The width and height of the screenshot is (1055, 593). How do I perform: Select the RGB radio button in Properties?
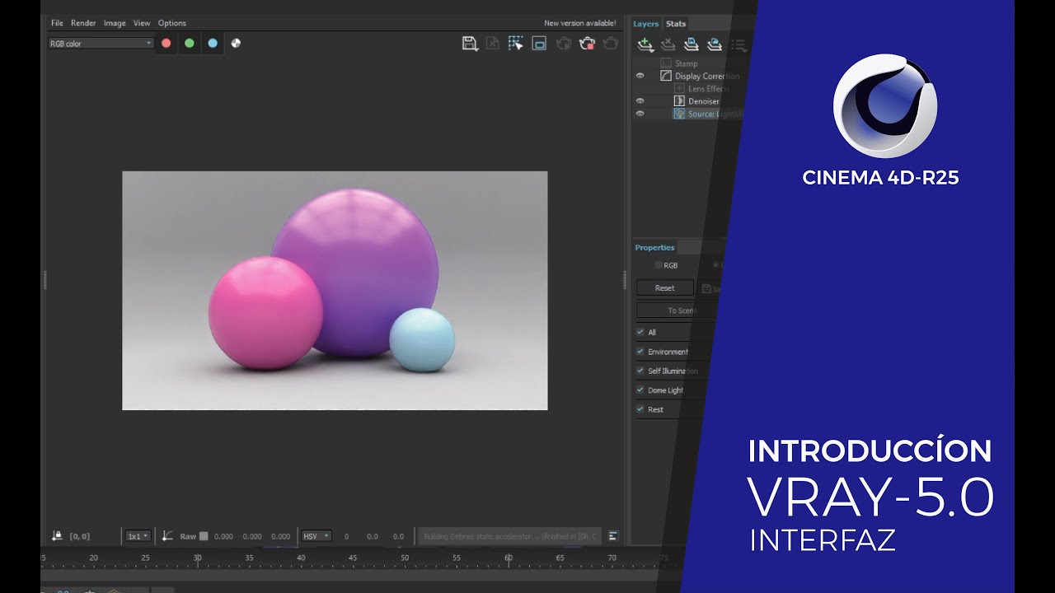click(659, 265)
